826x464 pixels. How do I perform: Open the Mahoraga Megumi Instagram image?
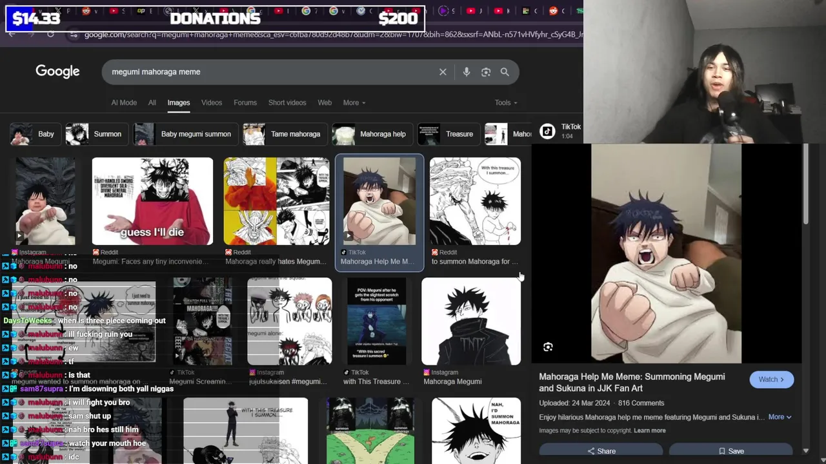471,322
